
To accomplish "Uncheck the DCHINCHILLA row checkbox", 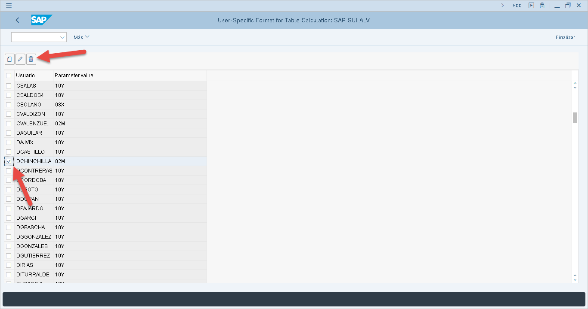I will tap(9, 161).
